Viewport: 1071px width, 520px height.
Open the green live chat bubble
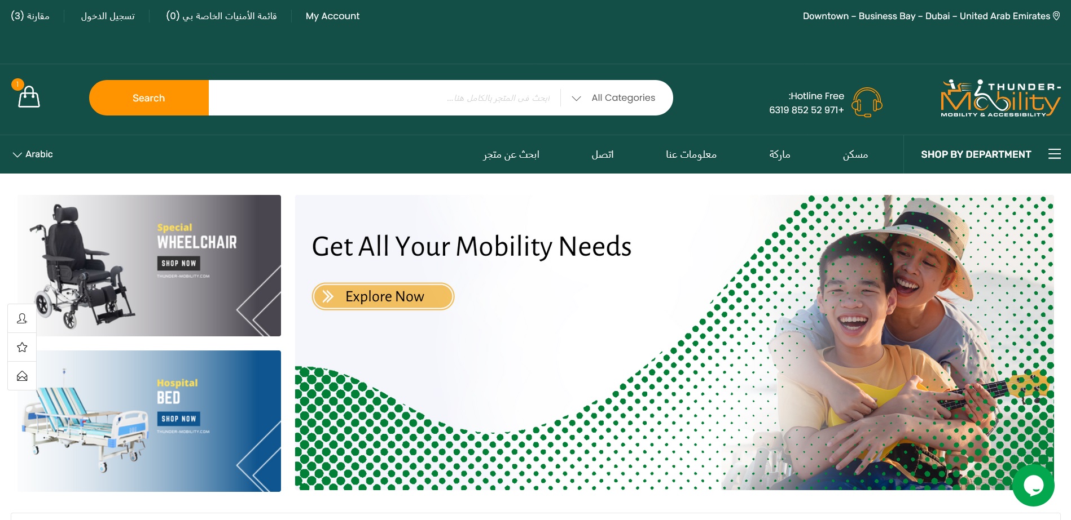[1033, 485]
